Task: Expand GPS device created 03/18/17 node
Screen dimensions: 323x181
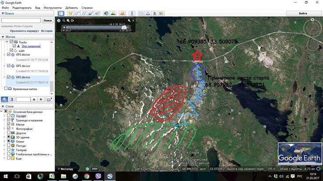Action: (x=4, y=55)
